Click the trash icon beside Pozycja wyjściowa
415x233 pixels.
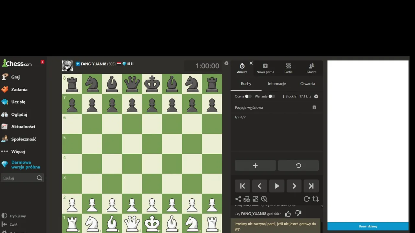(x=314, y=107)
